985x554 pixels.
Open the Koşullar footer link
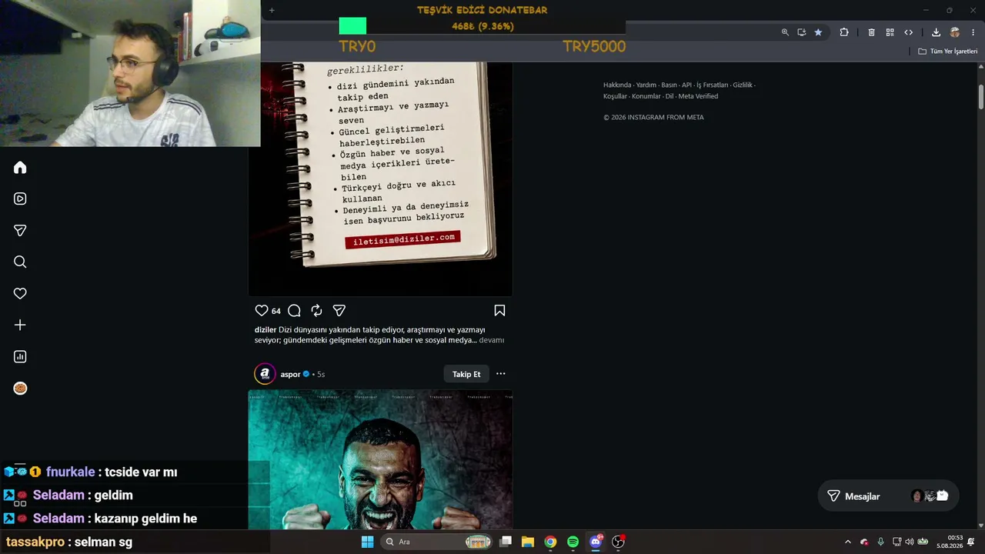615,97
